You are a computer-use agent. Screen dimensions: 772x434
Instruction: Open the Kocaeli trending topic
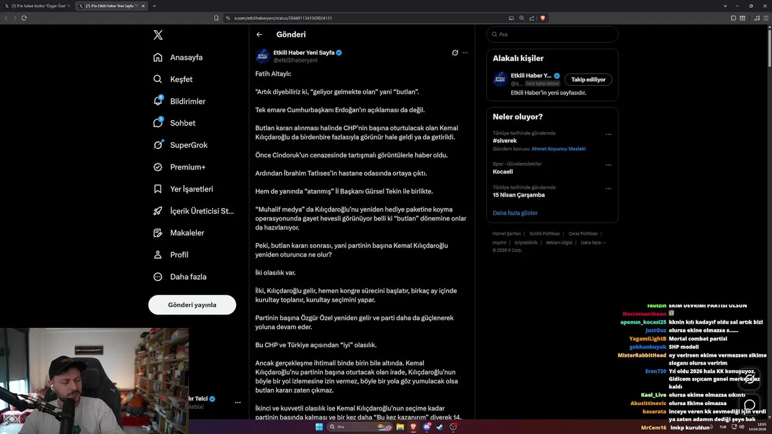click(502, 172)
